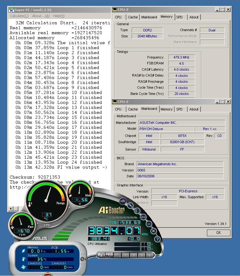
Task: Open AI Booster wrench settings icon
Action: [130, 205]
